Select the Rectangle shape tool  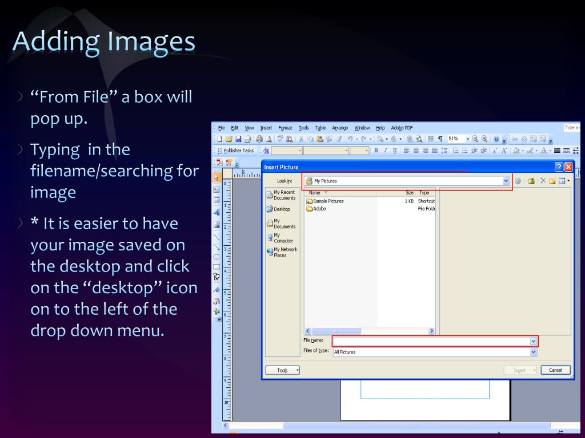click(x=217, y=267)
